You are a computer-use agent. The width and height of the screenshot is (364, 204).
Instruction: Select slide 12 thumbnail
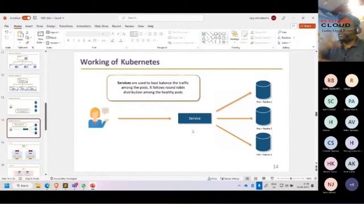(23, 83)
